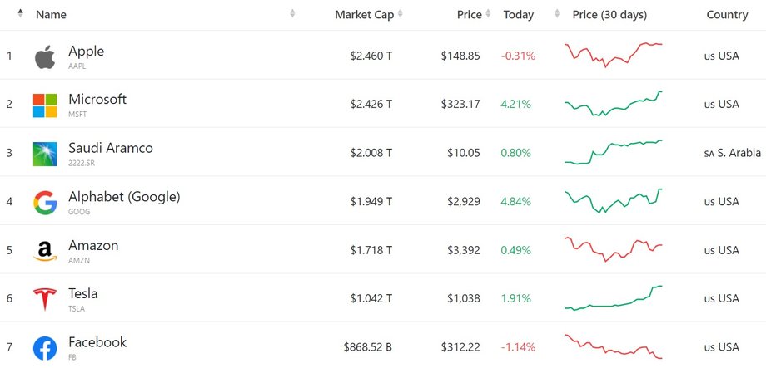Open the Facebook logo icon
This screenshot has height=368, width=766.
pyautogui.click(x=45, y=349)
